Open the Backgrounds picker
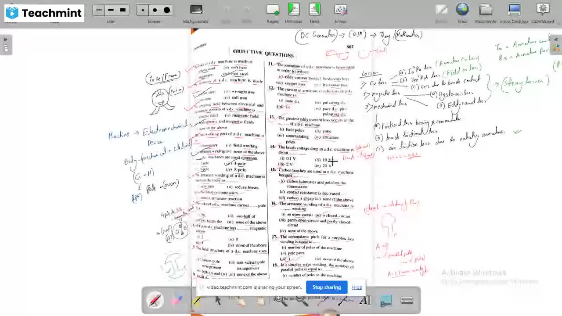Viewport: 562px width, 316px height. pyautogui.click(x=196, y=14)
